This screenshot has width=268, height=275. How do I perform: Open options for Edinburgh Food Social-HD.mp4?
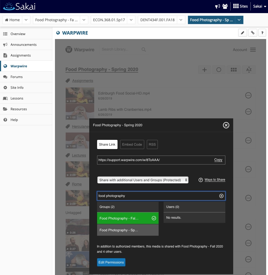click(248, 95)
